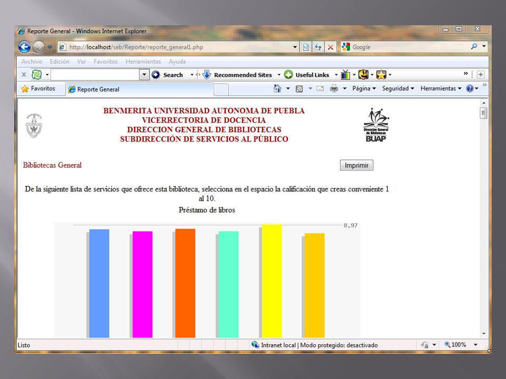The width and height of the screenshot is (506, 379).
Task: Click the TV toolbar icon
Action: (x=345, y=75)
